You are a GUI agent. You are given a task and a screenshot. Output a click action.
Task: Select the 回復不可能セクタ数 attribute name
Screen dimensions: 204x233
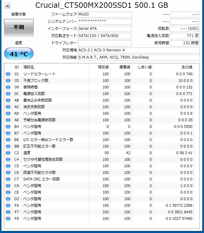coord(39,173)
